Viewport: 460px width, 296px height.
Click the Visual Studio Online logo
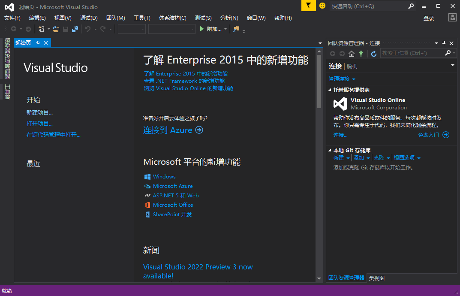340,104
